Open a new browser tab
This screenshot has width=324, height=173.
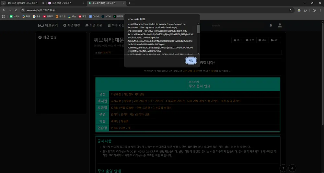point(130,3)
